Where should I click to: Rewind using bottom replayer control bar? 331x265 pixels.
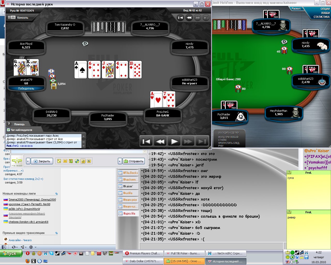pos(160,141)
